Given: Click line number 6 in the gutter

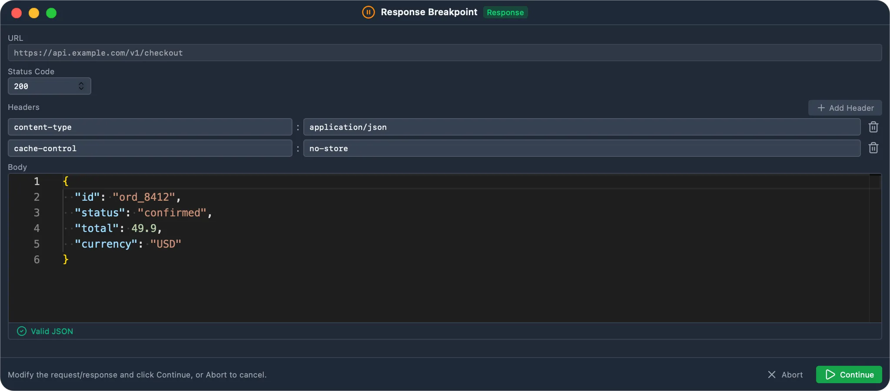Looking at the screenshot, I should [37, 260].
